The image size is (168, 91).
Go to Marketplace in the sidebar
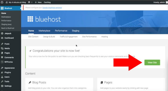coord(6,17)
